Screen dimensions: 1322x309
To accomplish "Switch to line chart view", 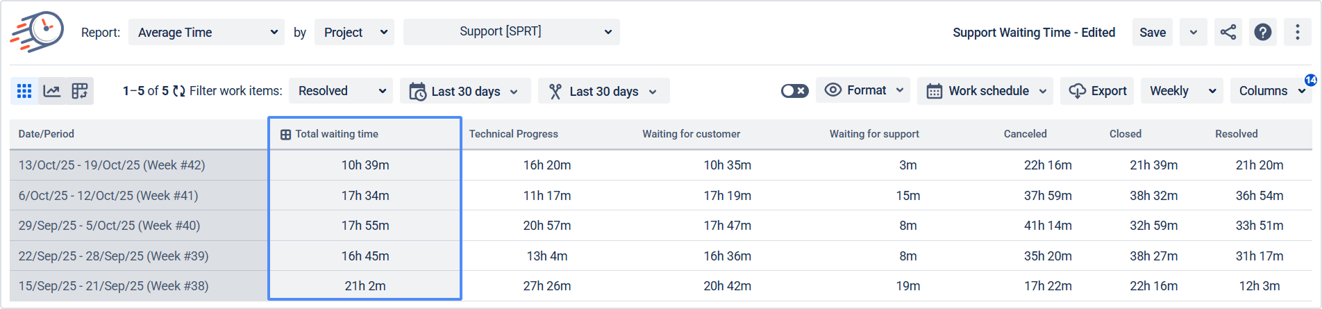I will click(x=52, y=91).
